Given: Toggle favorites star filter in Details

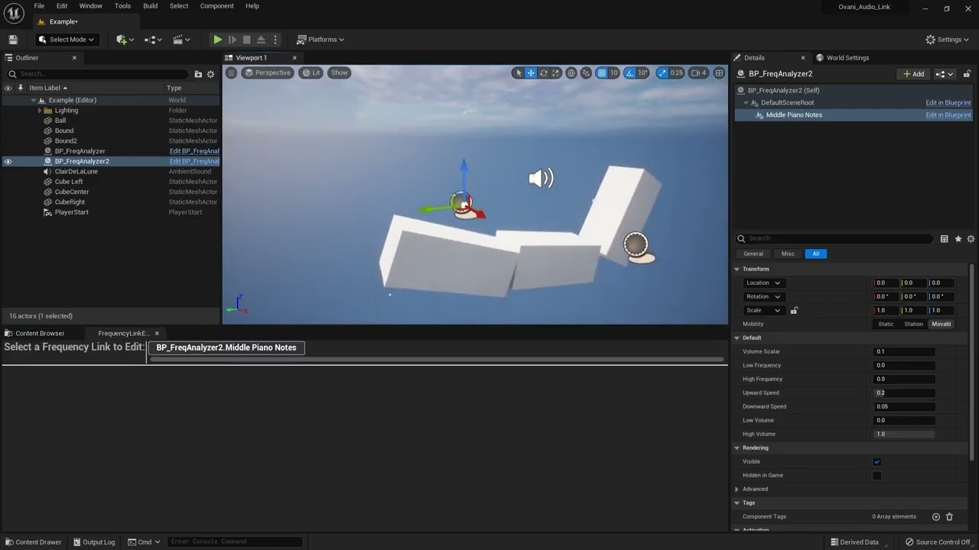Looking at the screenshot, I should pos(958,239).
